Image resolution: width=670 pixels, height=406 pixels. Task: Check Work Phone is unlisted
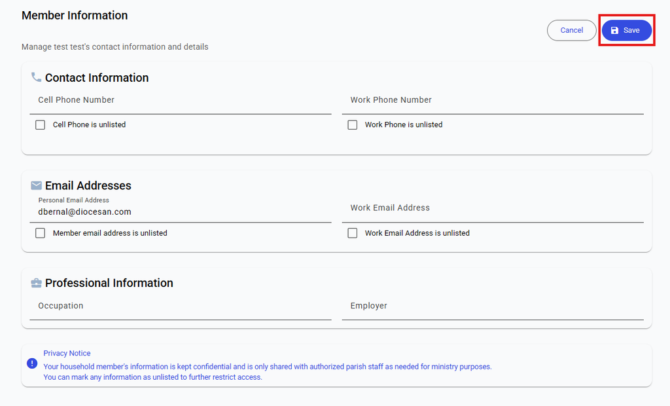point(353,124)
